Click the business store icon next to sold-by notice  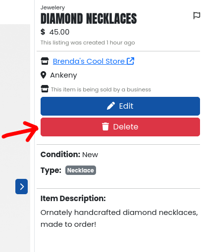coord(45,89)
